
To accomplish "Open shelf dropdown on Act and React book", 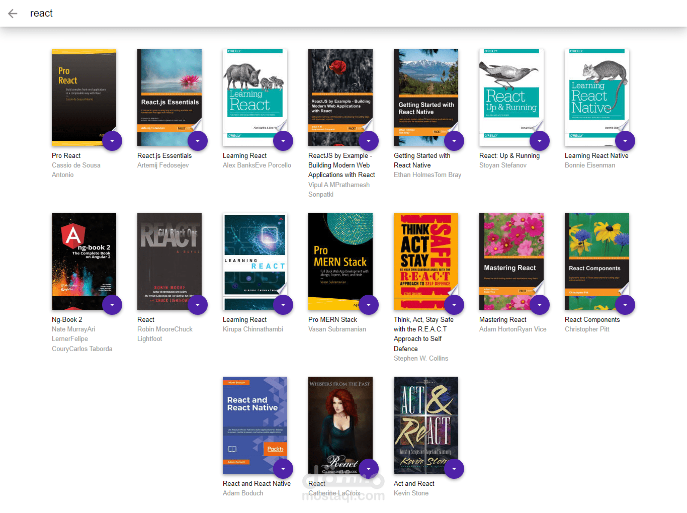I will tap(454, 469).
